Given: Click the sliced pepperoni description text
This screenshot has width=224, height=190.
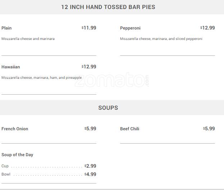Looking at the screenshot, I should (161, 39).
